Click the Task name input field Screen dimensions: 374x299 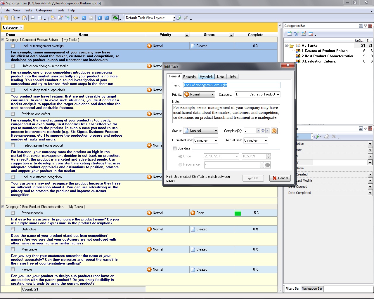[232, 85]
